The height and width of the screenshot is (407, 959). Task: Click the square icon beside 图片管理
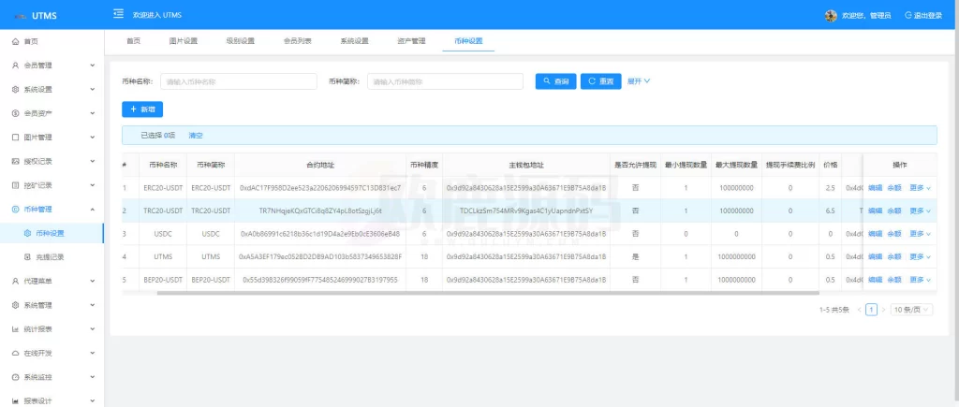(15, 138)
